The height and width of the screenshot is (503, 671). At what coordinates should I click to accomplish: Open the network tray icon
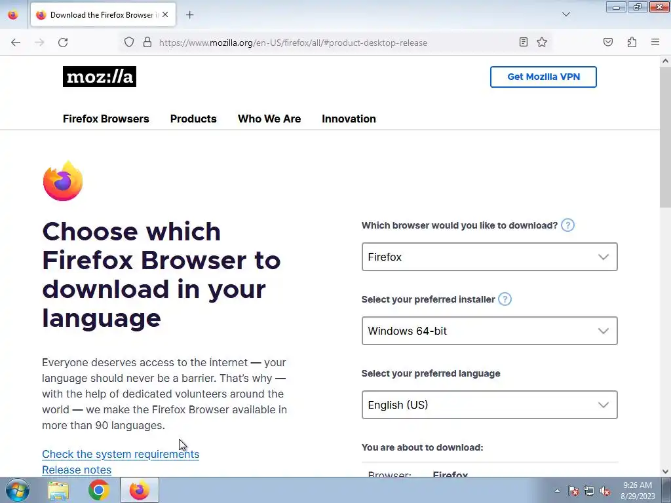589,491
